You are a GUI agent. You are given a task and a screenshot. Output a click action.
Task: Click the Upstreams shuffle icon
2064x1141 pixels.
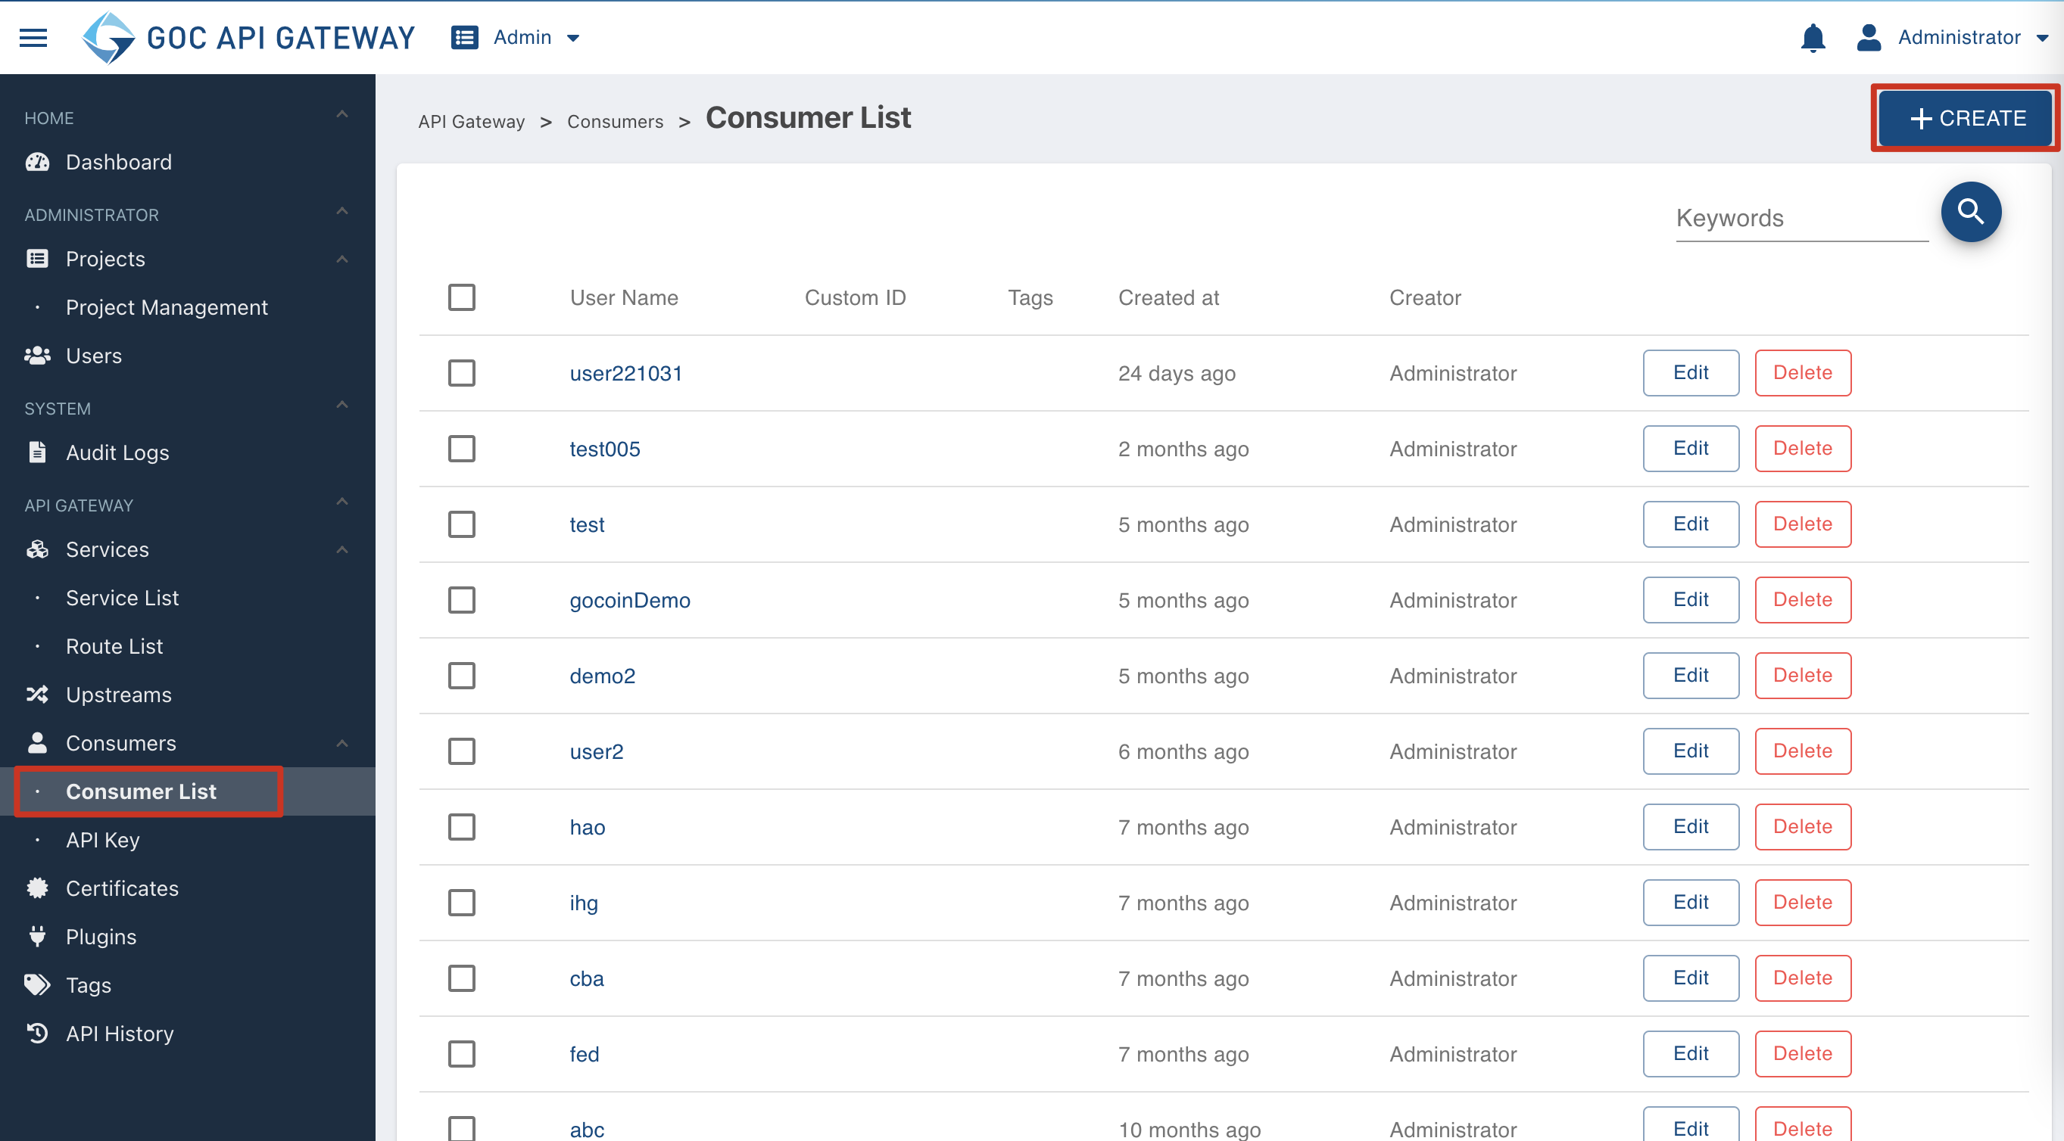click(38, 694)
